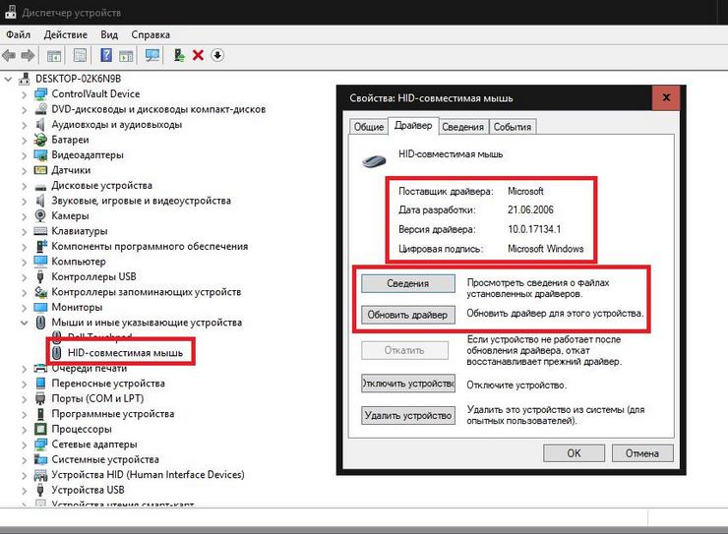Click the Камеры webcam icon
The width and height of the screenshot is (728, 534).
click(40, 215)
